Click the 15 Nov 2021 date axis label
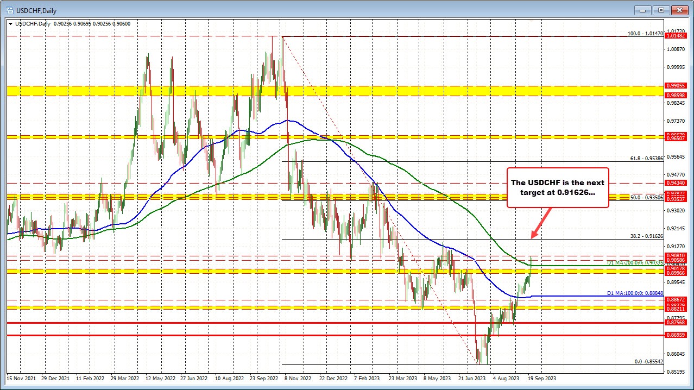Viewport: 694px width, 390px height. click(23, 378)
